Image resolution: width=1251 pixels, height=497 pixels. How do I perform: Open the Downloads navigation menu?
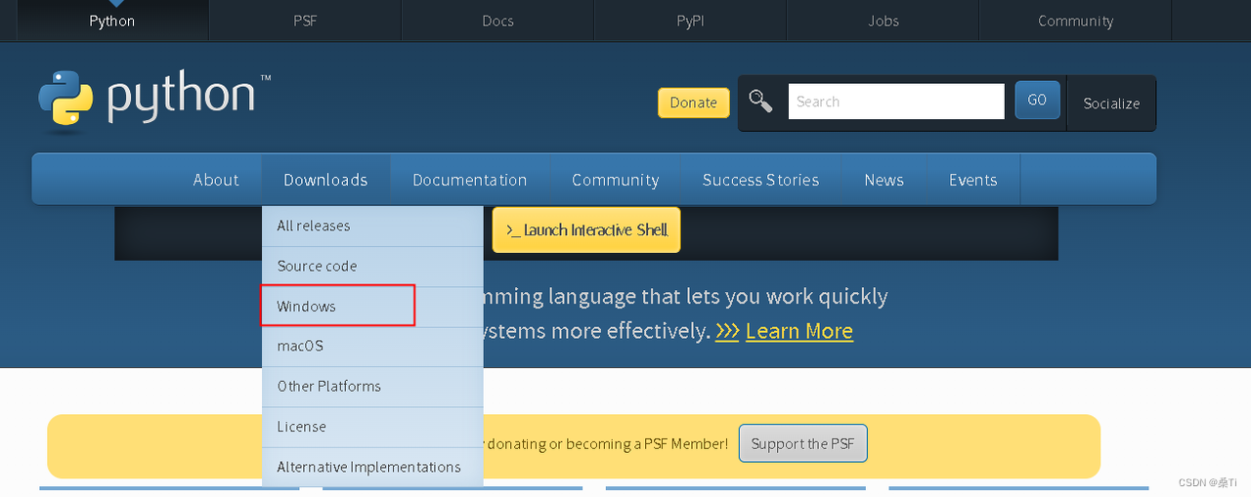325,180
